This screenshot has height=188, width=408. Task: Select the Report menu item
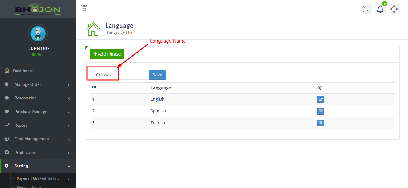21,125
